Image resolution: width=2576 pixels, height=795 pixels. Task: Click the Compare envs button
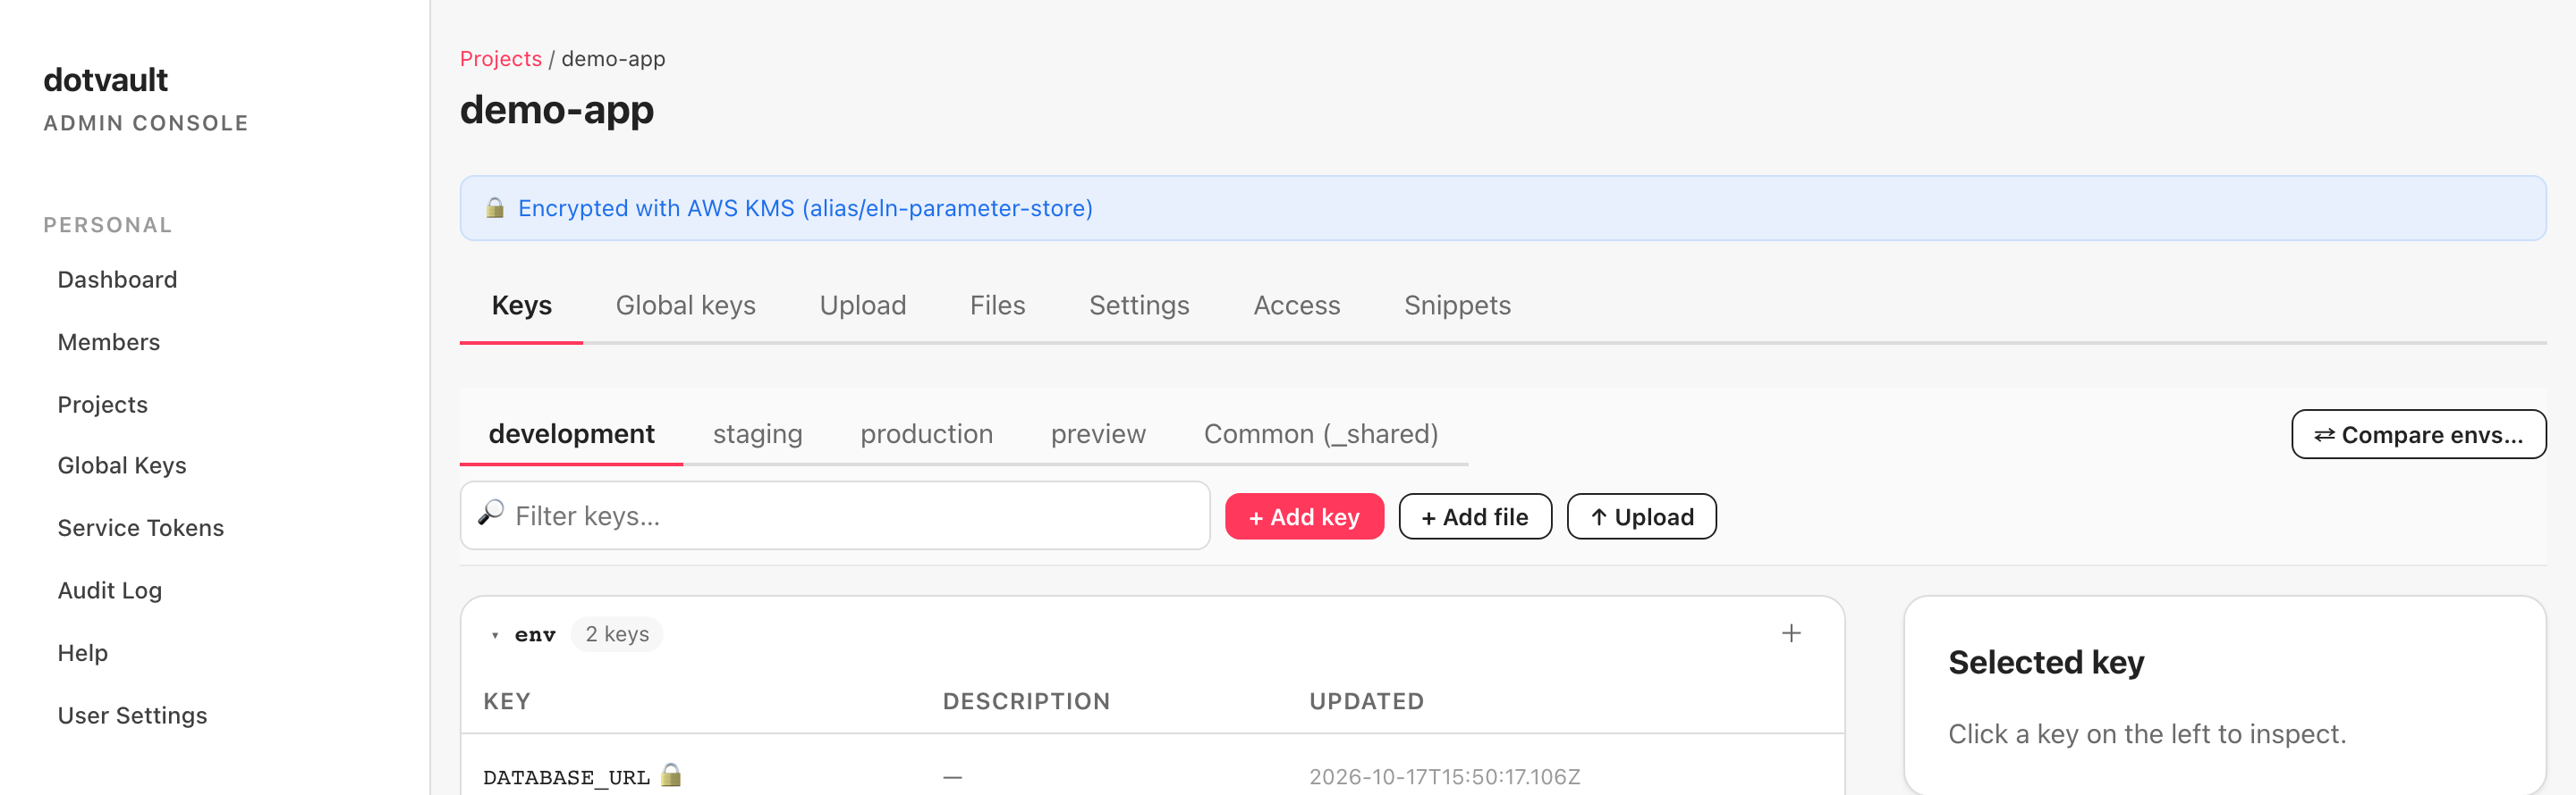tap(2418, 434)
